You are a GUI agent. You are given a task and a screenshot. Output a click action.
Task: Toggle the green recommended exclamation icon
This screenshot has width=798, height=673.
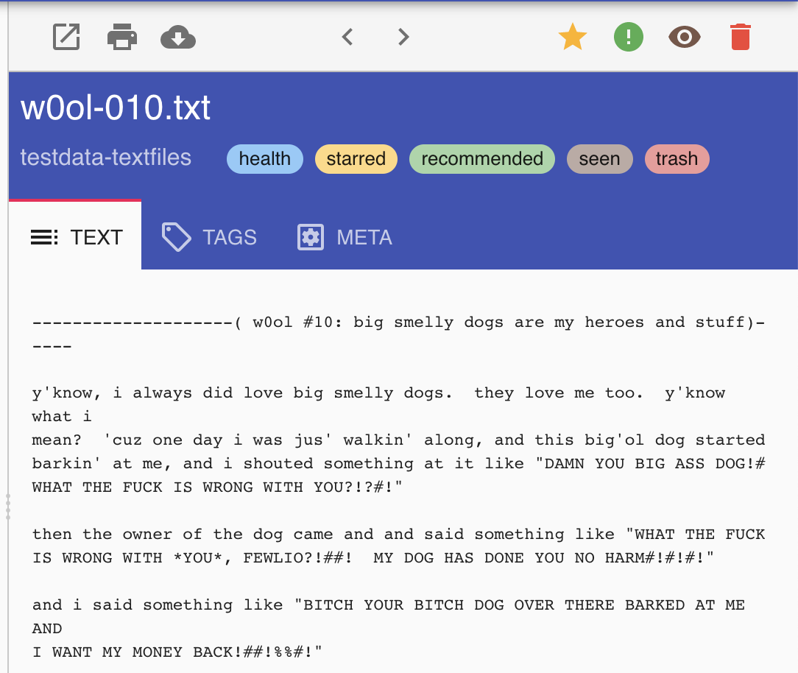click(x=628, y=37)
